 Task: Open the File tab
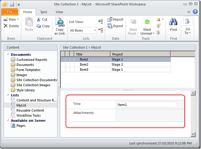(10, 12)
